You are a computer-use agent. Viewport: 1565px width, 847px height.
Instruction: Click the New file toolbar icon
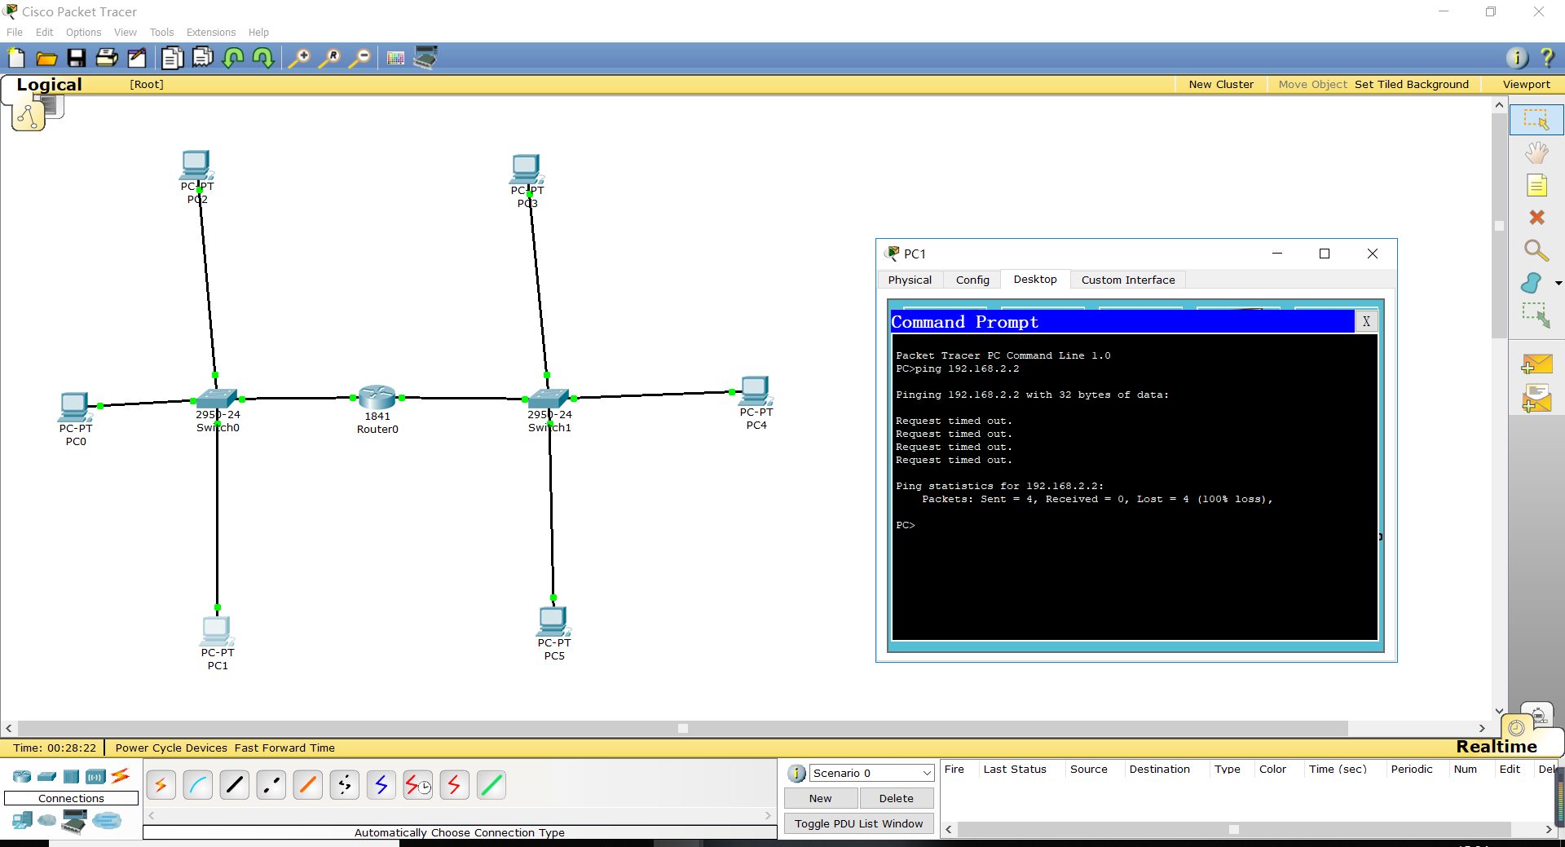point(16,58)
